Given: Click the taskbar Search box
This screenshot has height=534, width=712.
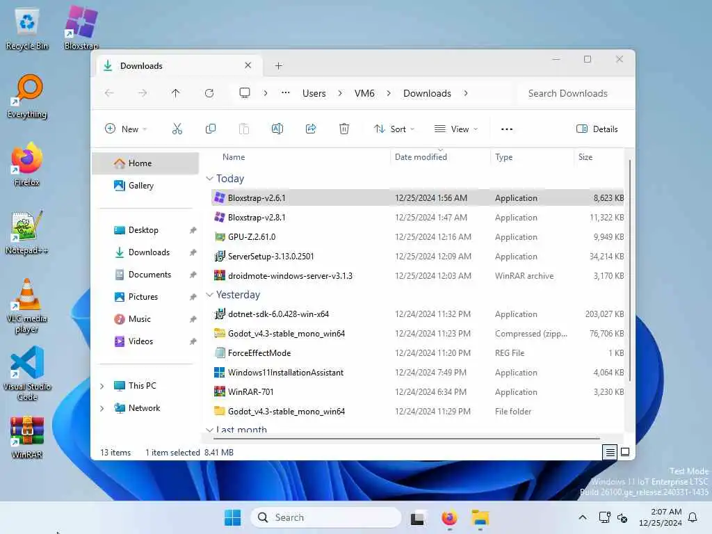Looking at the screenshot, I should (x=326, y=517).
